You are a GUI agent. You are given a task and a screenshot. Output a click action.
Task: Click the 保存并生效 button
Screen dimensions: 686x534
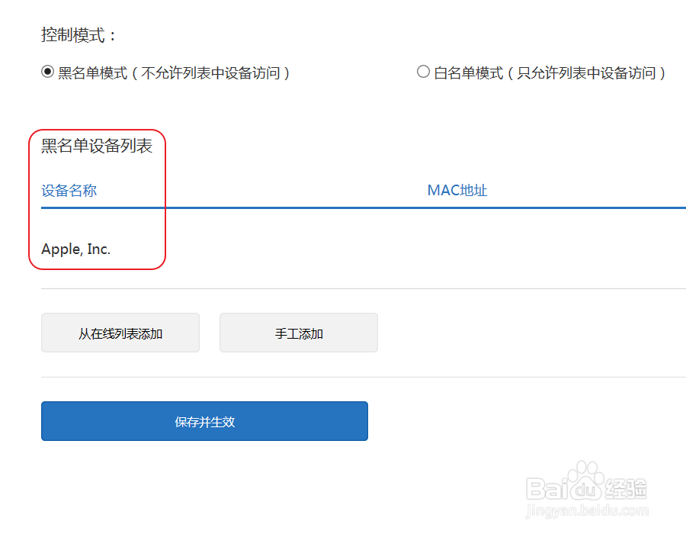tap(205, 421)
